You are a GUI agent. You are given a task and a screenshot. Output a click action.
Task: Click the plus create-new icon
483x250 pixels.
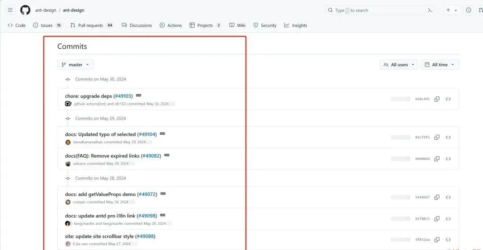coord(448,10)
